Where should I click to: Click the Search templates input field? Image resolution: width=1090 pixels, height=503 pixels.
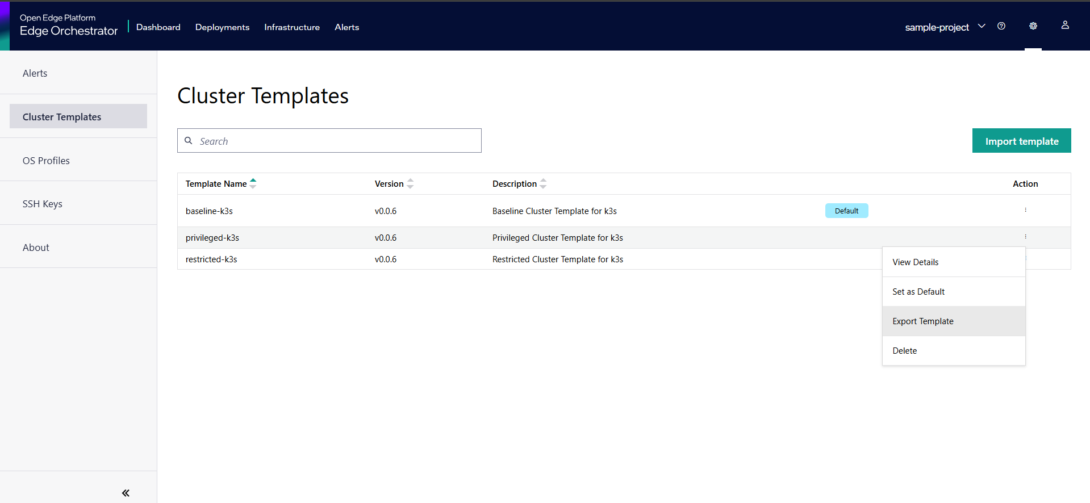(x=338, y=141)
